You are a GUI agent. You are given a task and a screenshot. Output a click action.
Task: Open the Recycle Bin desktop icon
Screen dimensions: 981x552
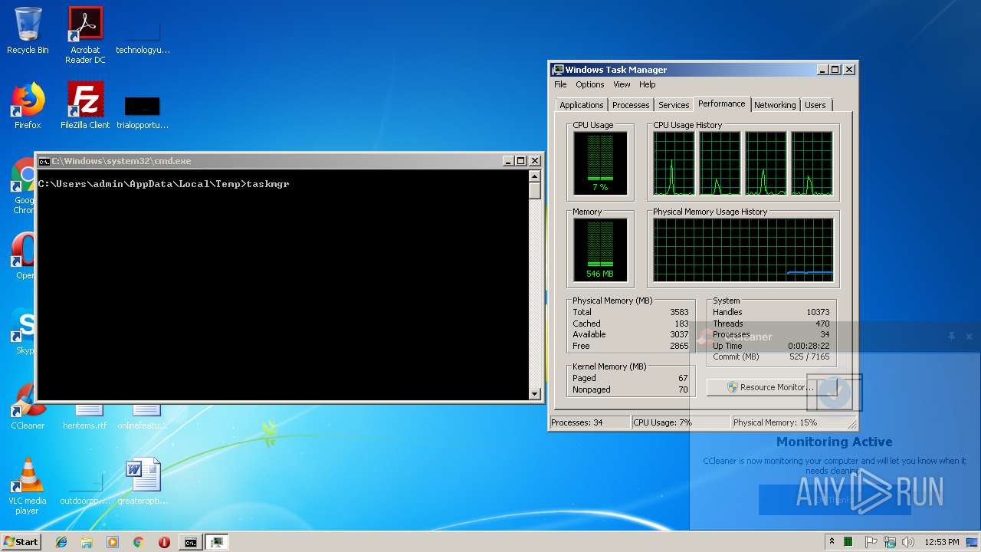[28, 30]
